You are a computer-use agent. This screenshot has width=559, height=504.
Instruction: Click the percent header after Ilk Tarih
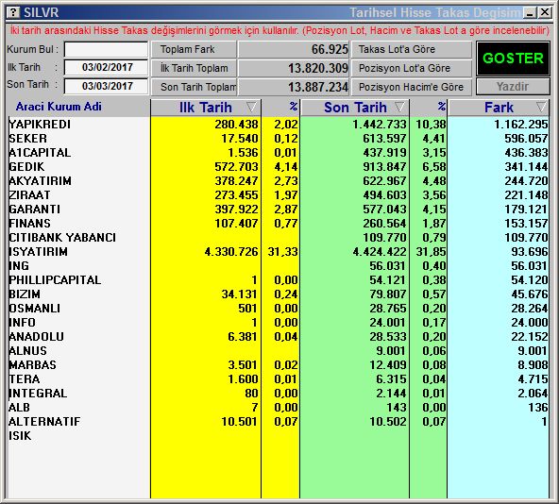point(293,107)
